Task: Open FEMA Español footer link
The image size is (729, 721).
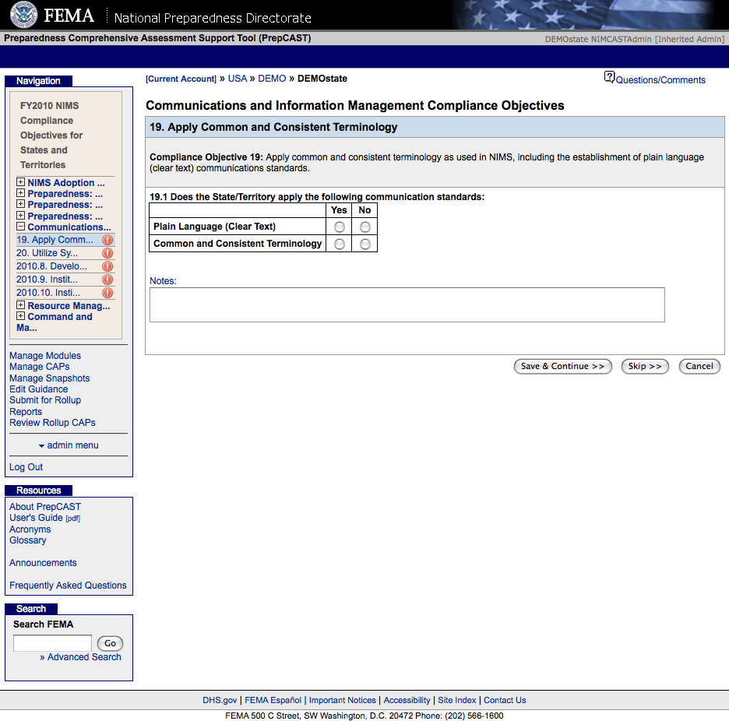Action: pyautogui.click(x=273, y=700)
